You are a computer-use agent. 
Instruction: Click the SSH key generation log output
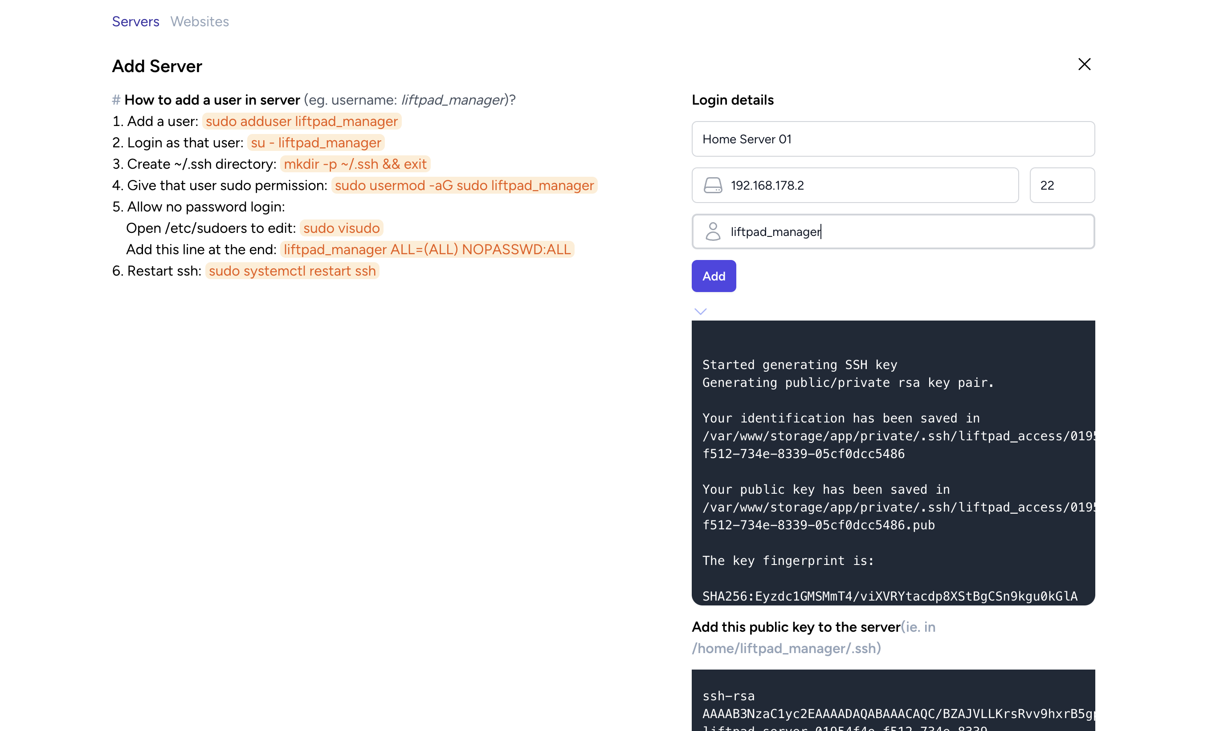point(893,463)
